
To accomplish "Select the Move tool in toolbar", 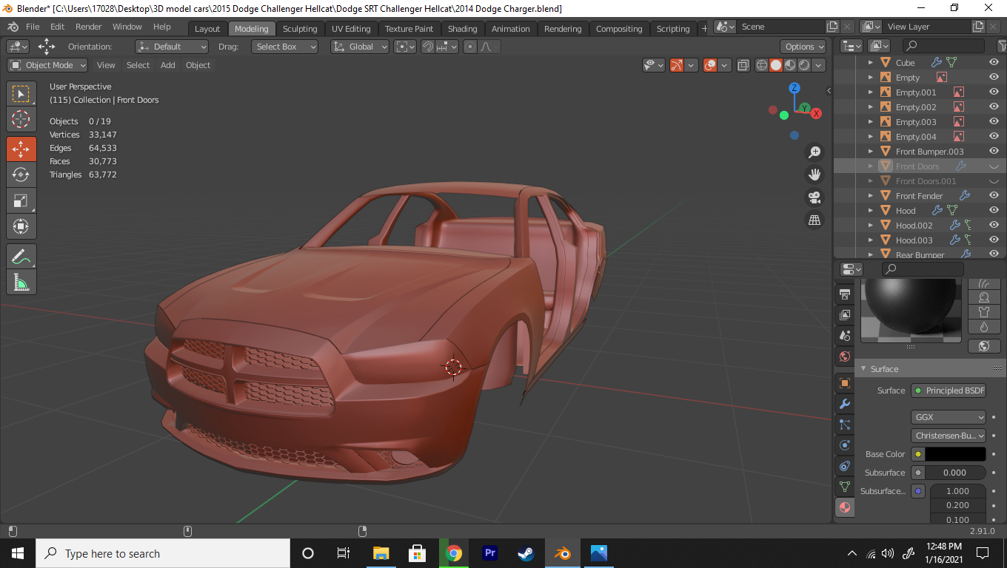I will pyautogui.click(x=21, y=149).
